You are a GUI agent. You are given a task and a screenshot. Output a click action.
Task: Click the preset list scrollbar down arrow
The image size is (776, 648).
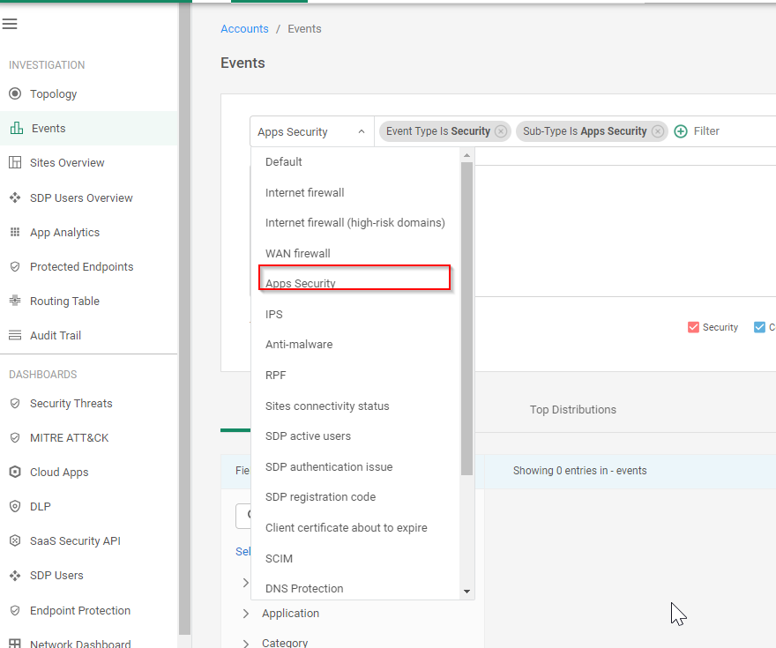pos(467,592)
